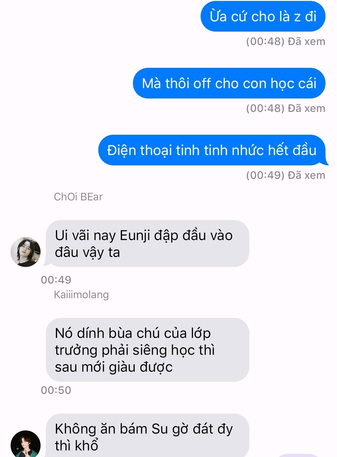This screenshot has height=457, width=337.
Task: Tap the '(00:49) Đã xem' read receipt
Action: tap(286, 175)
